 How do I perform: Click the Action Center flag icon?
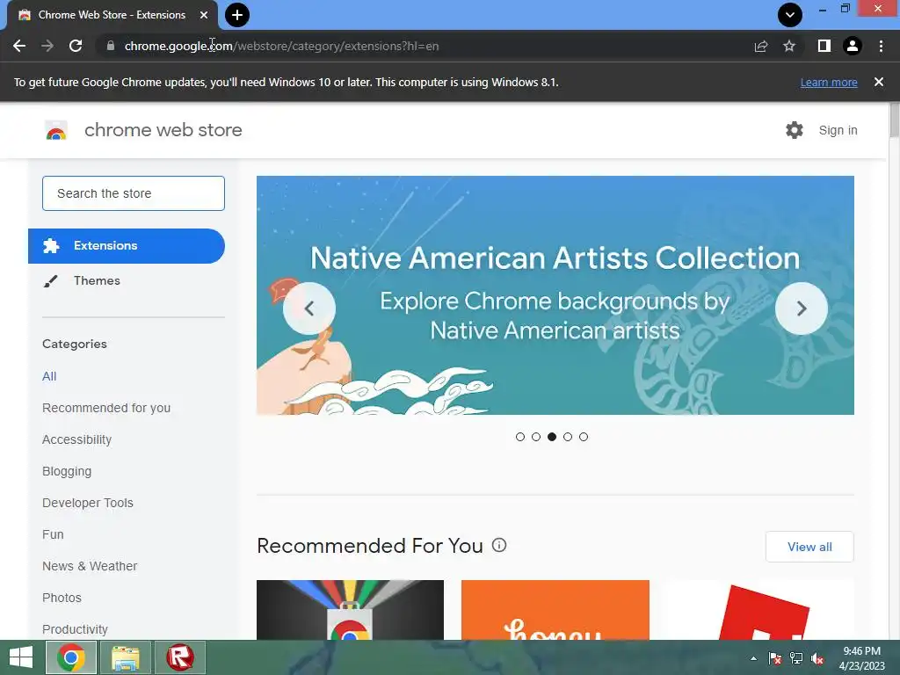click(775, 658)
